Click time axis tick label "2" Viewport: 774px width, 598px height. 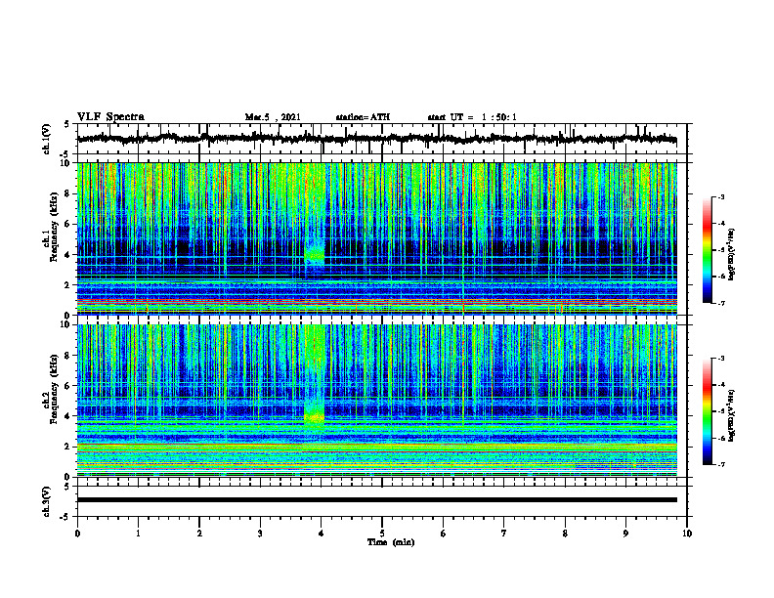(x=199, y=534)
